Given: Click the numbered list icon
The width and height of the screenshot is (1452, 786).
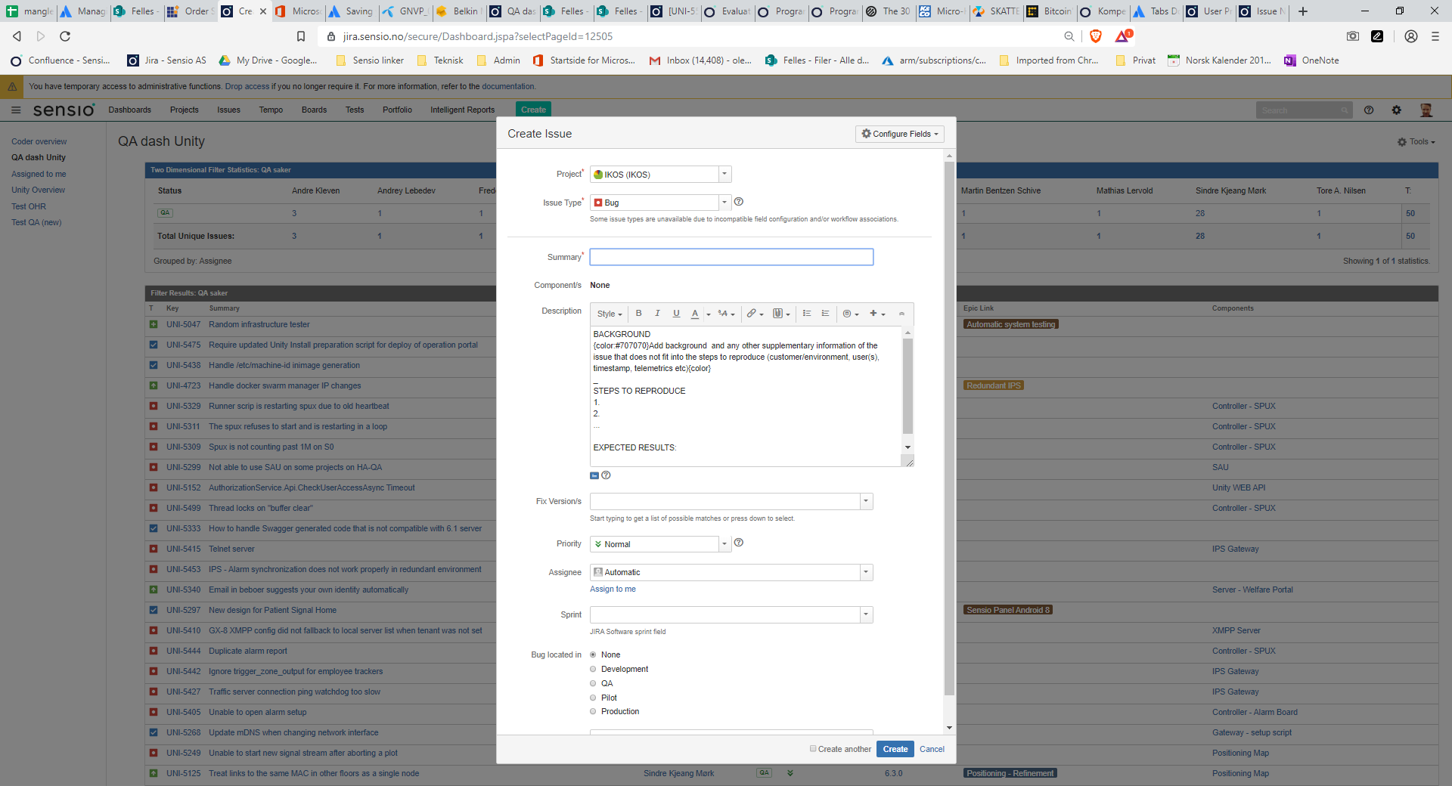Looking at the screenshot, I should click(825, 314).
